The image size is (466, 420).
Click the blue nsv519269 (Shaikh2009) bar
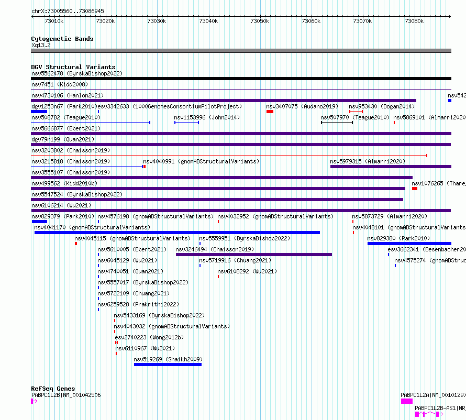(168, 364)
